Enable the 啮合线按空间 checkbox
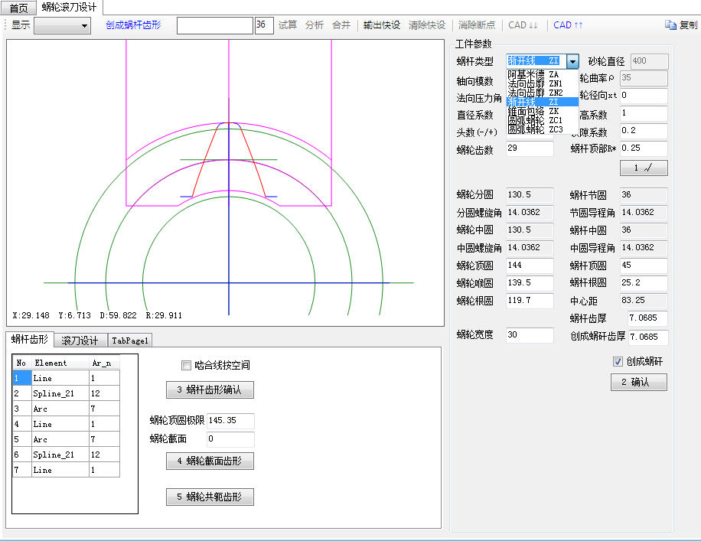The width and height of the screenshot is (701, 541). pos(186,366)
